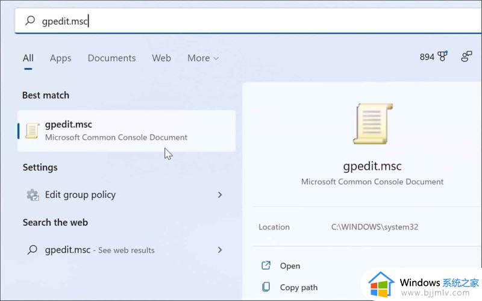
Task: Expand the chevron for Edit group policy
Action: 220,194
